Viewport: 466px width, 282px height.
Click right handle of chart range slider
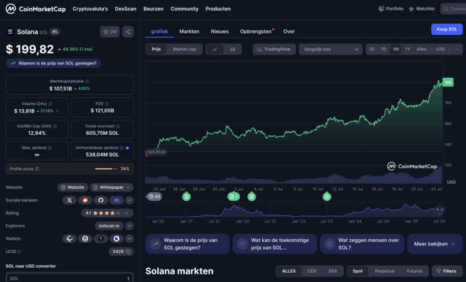click(x=442, y=209)
